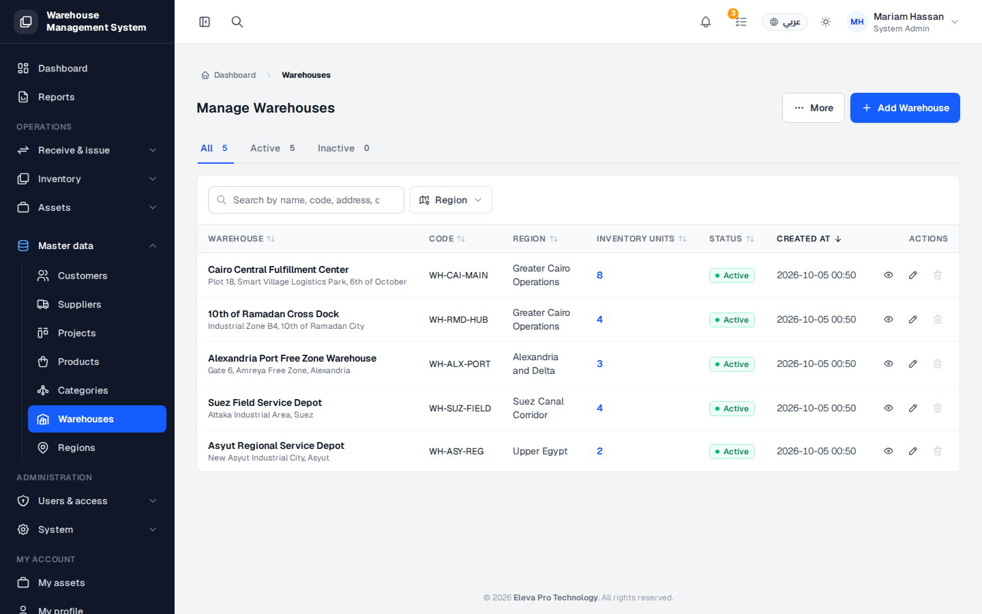Screen dimensions: 982x614
Task: Click Add Warehouse button
Action: tap(905, 108)
